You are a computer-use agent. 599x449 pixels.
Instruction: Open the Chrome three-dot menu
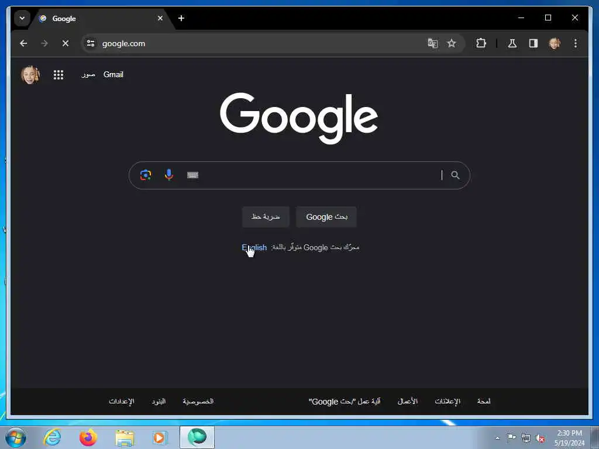click(576, 43)
